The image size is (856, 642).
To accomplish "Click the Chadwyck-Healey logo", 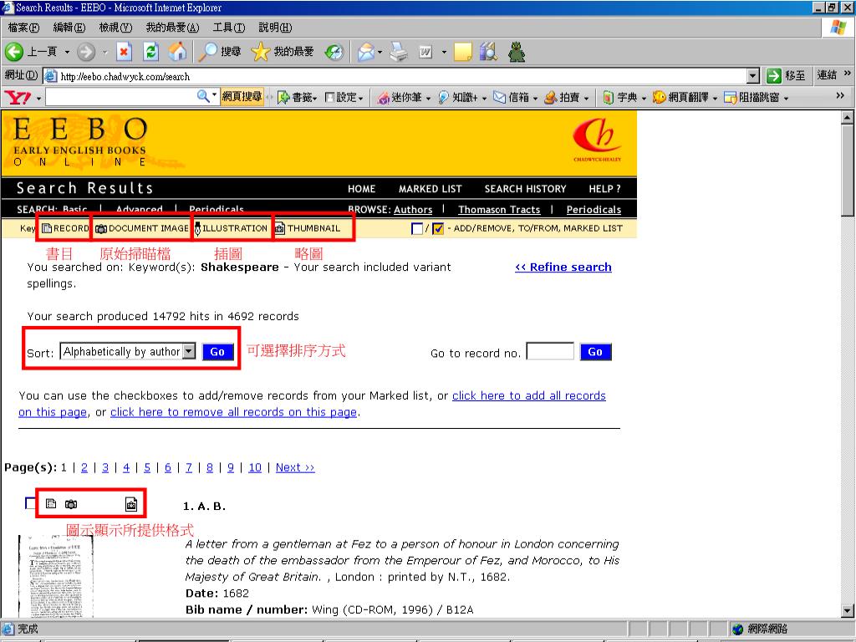I will 597,140.
